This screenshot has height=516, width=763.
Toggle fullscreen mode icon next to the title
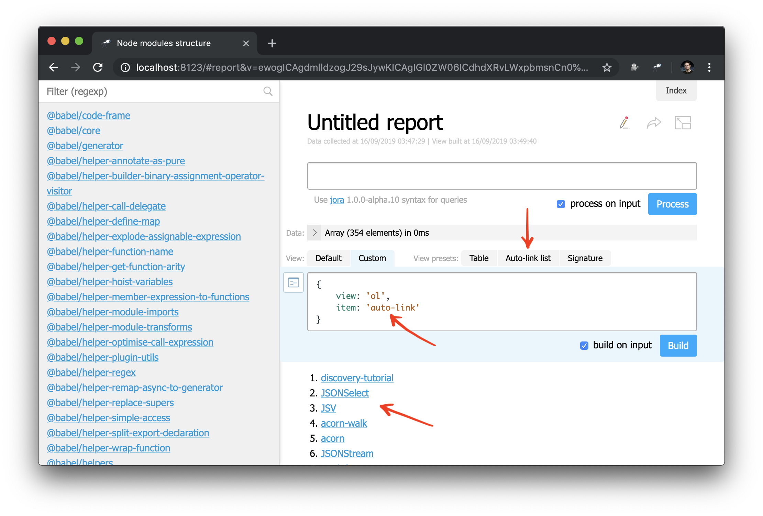[683, 123]
